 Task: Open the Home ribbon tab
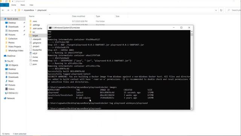click(14, 5)
